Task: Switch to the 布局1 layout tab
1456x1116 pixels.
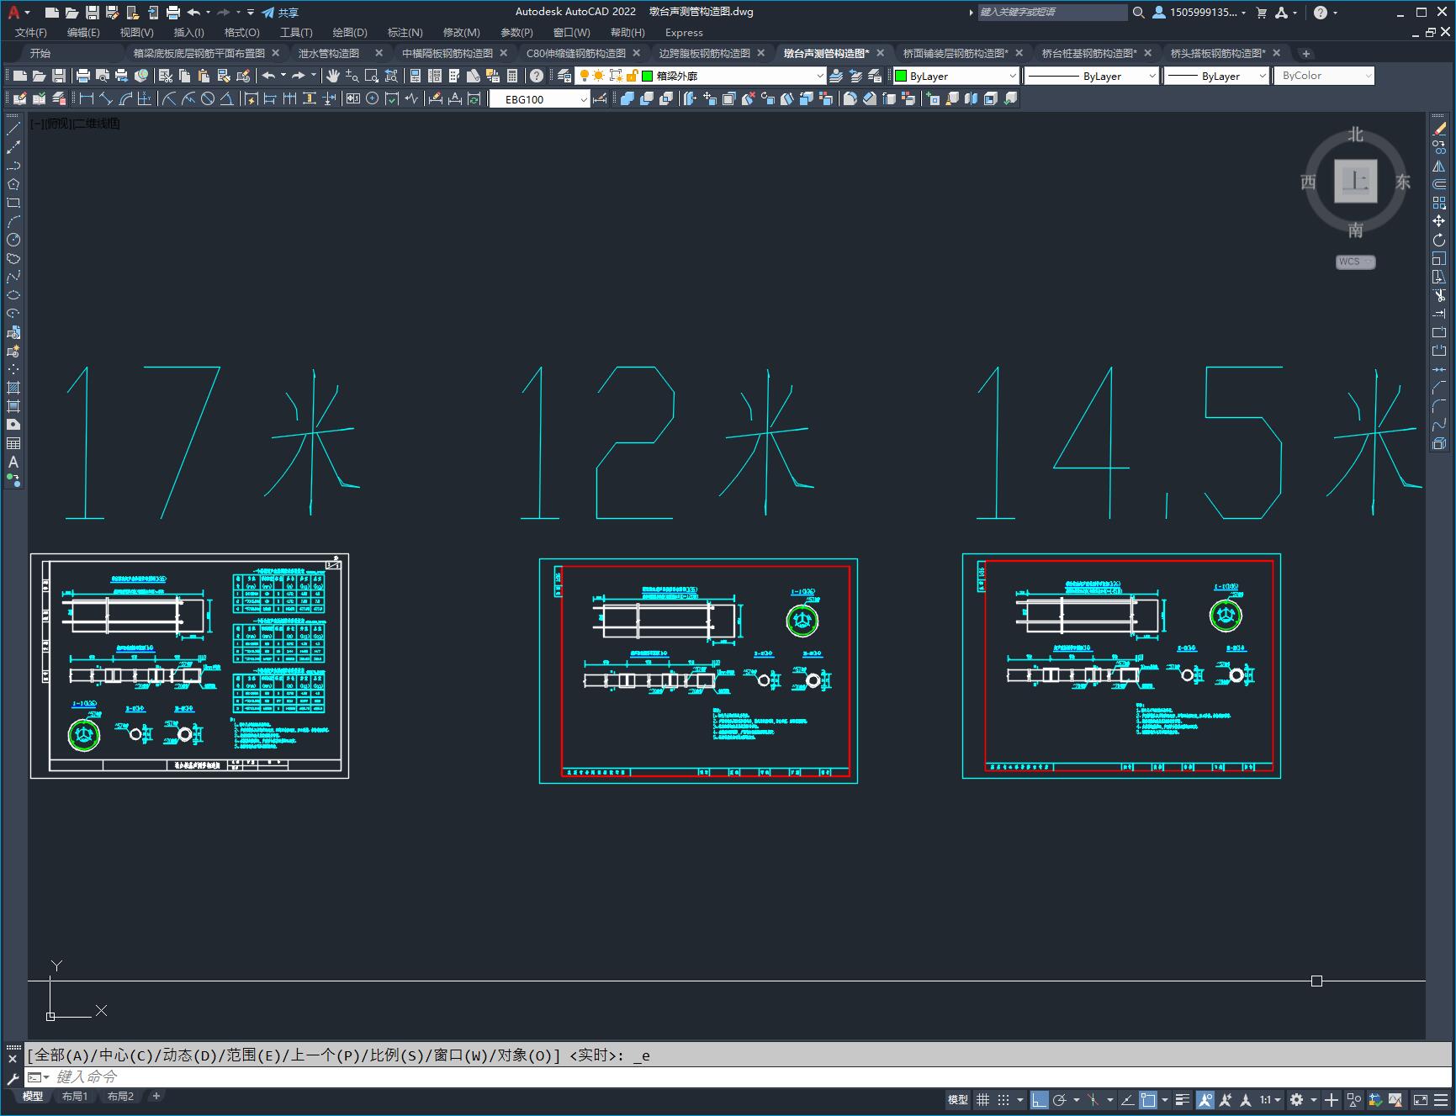Action: point(75,1096)
